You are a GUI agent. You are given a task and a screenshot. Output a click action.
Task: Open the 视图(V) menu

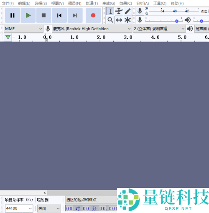[58, 3]
